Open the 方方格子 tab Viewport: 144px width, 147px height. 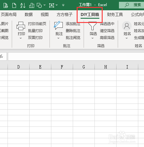point(65,14)
